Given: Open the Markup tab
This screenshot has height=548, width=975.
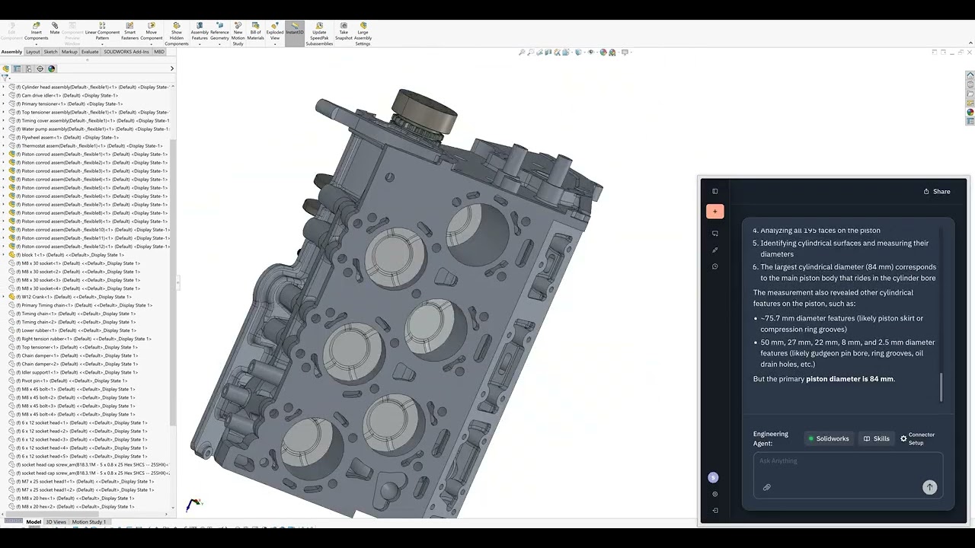Looking at the screenshot, I should pos(69,52).
